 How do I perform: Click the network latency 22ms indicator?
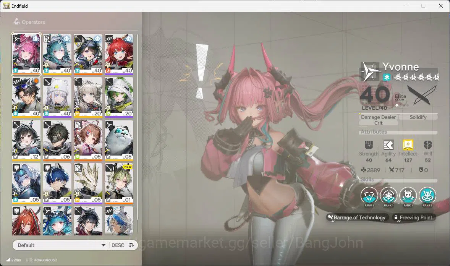tap(13, 260)
